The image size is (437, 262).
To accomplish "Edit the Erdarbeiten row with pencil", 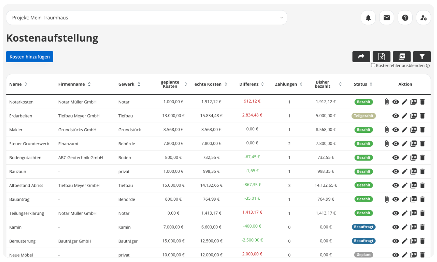I will pos(404,116).
